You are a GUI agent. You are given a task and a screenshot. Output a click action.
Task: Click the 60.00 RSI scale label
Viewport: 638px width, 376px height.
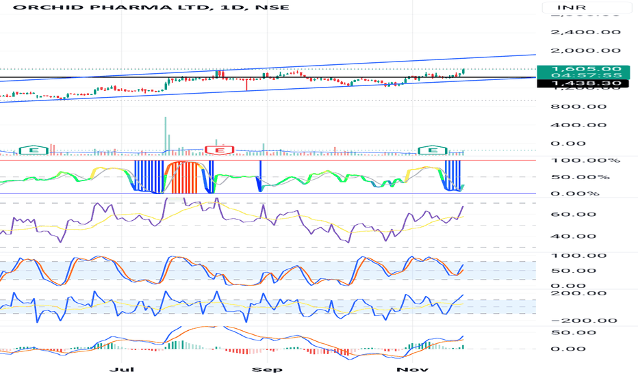pyautogui.click(x=573, y=215)
